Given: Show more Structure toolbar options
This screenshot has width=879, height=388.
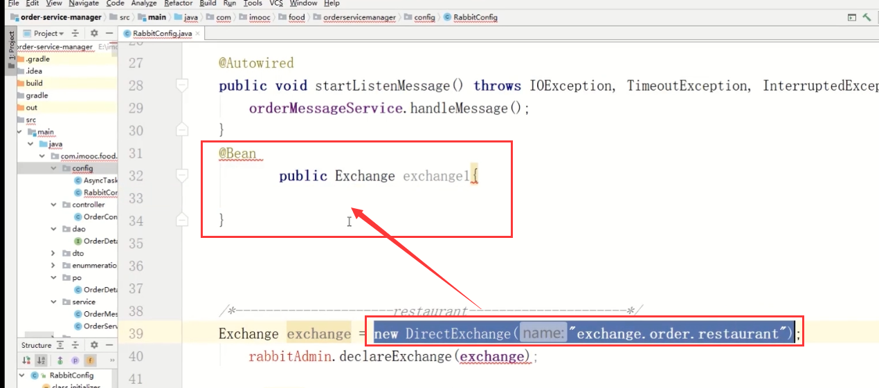Looking at the screenshot, I should pyautogui.click(x=111, y=360).
